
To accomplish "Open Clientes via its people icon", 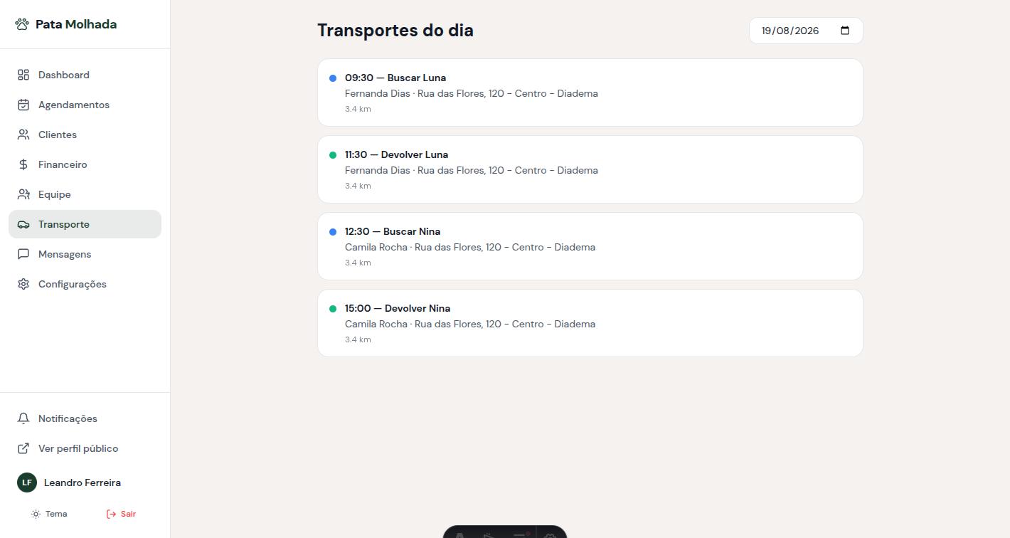I will tap(23, 134).
